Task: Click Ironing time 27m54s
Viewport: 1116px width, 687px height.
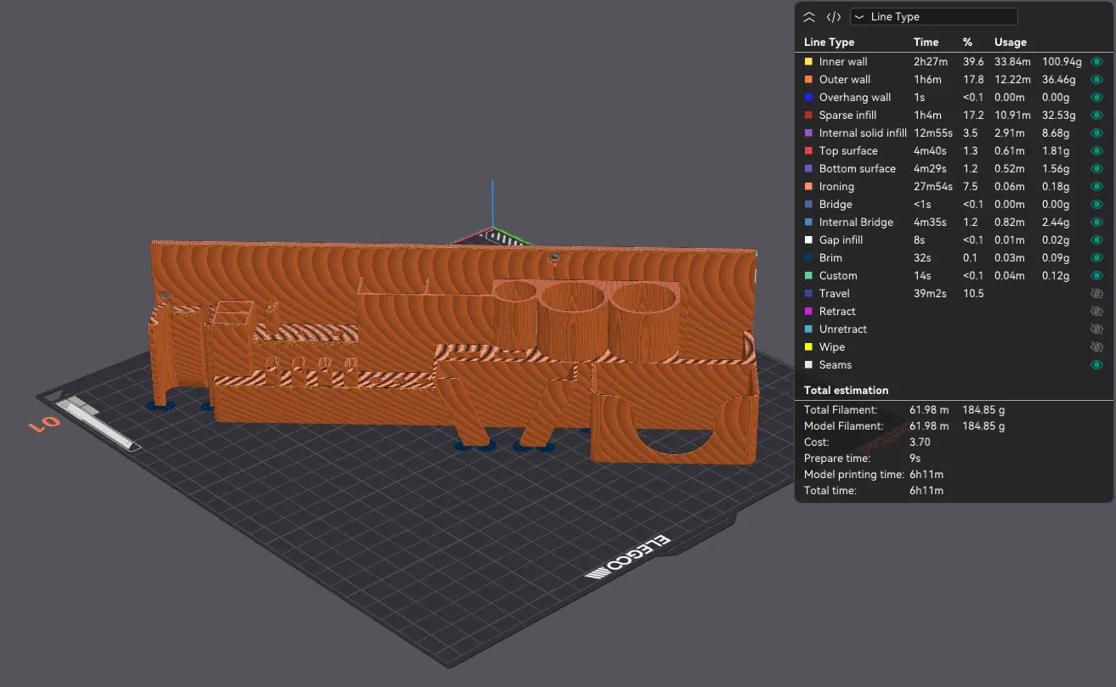Action: point(933,187)
